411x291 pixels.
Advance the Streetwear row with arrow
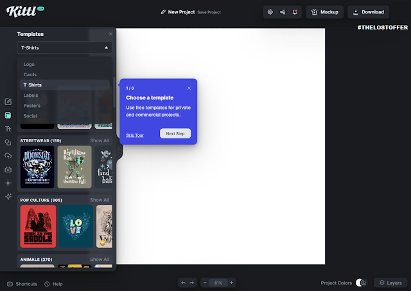108,167
